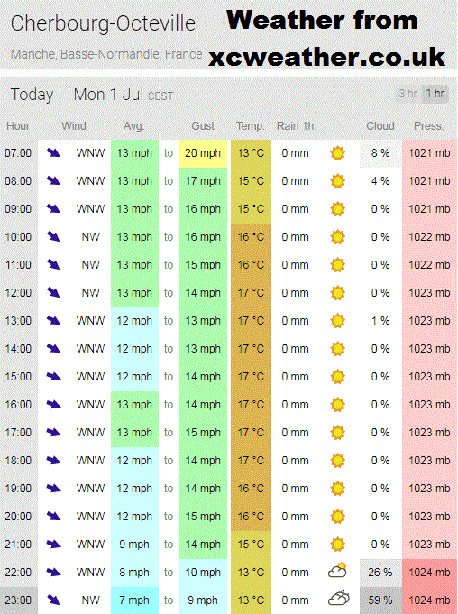Screen dimensions: 458x614
Task: Click the NW wind arrow at 10:00
Action: point(53,236)
